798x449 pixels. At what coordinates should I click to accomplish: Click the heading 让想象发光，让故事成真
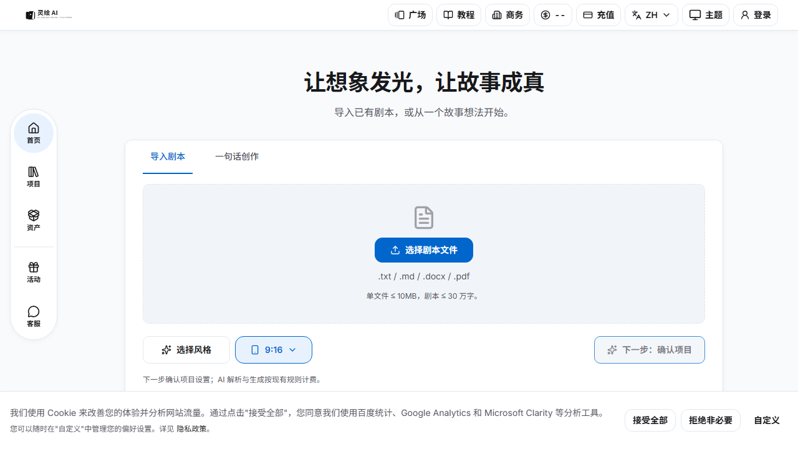tap(424, 82)
